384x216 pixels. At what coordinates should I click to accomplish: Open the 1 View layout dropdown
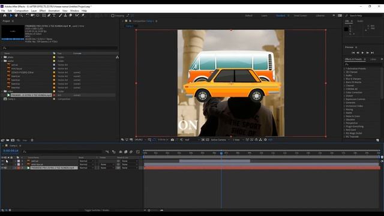238,140
